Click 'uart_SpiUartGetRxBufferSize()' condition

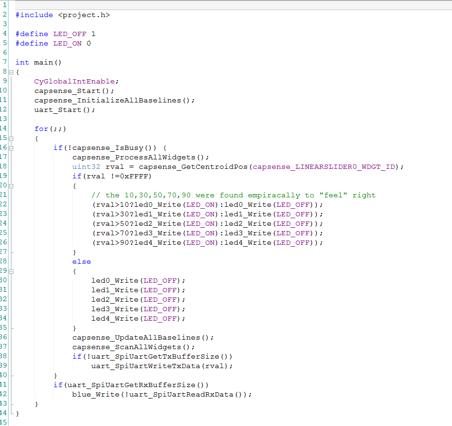tap(135, 385)
